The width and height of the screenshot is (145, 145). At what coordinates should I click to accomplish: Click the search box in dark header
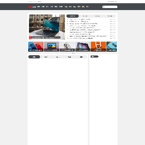tap(110, 7)
